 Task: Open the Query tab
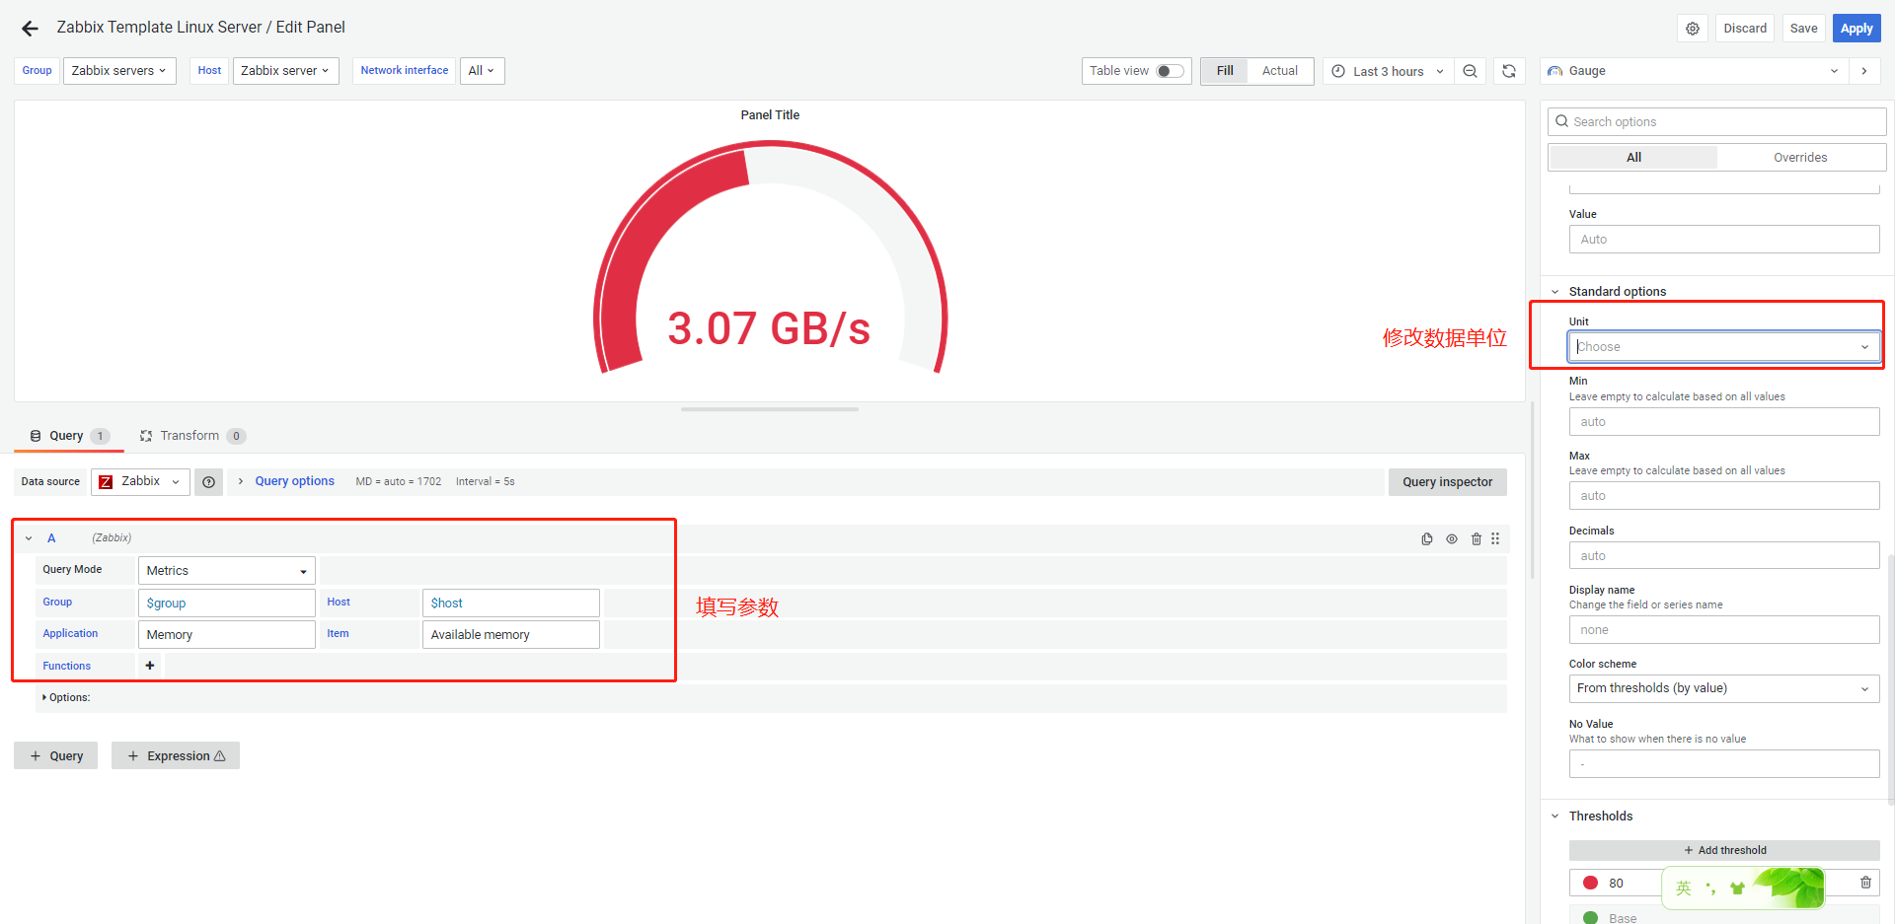point(69,436)
